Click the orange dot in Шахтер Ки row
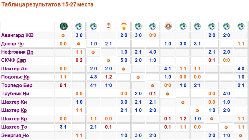Viewport: 249px width, 140px height. pos(183,103)
